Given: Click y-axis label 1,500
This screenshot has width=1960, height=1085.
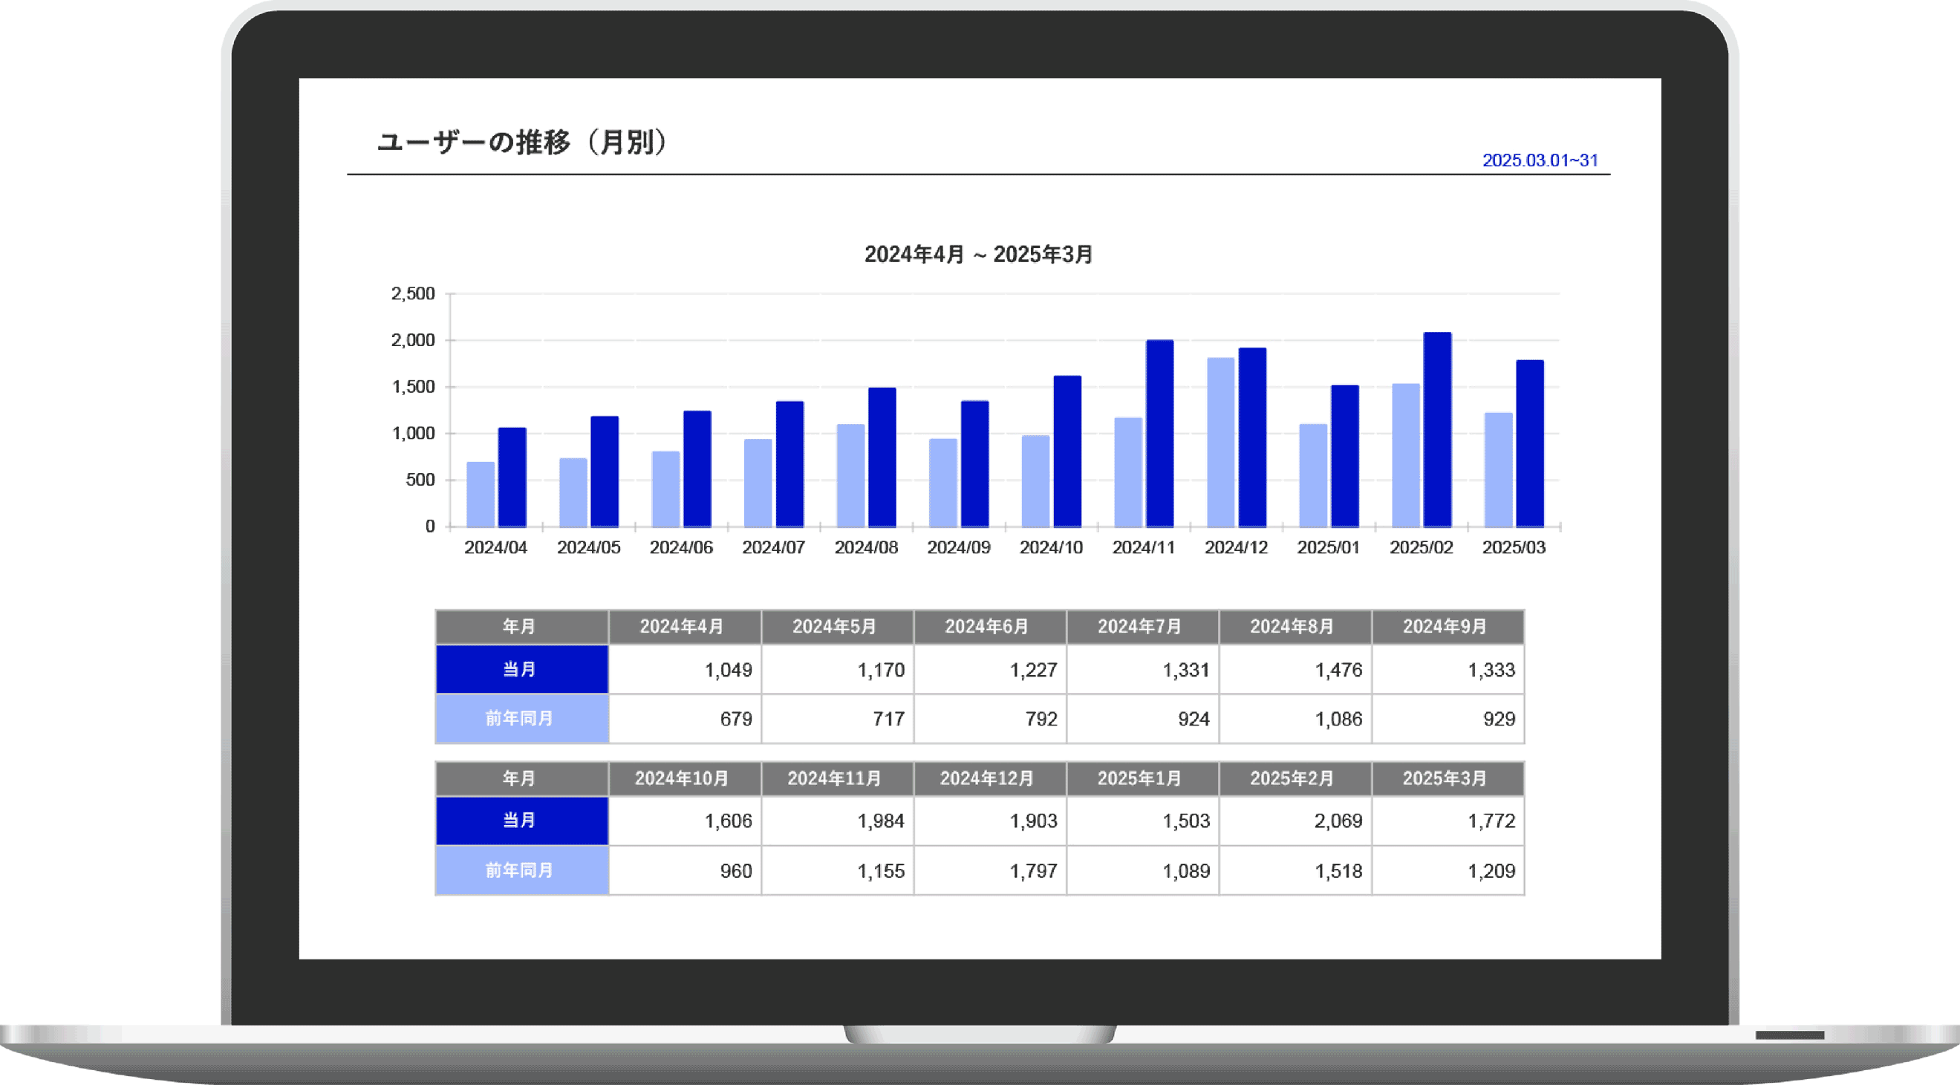Looking at the screenshot, I should coord(413,386).
